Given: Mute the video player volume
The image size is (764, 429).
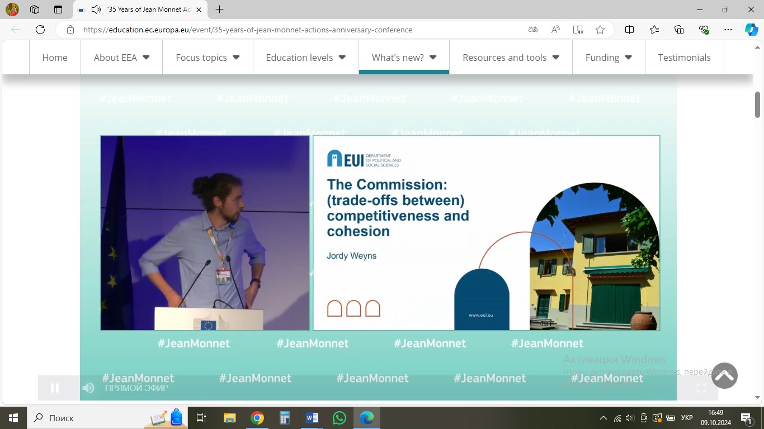Looking at the screenshot, I should pos(88,388).
